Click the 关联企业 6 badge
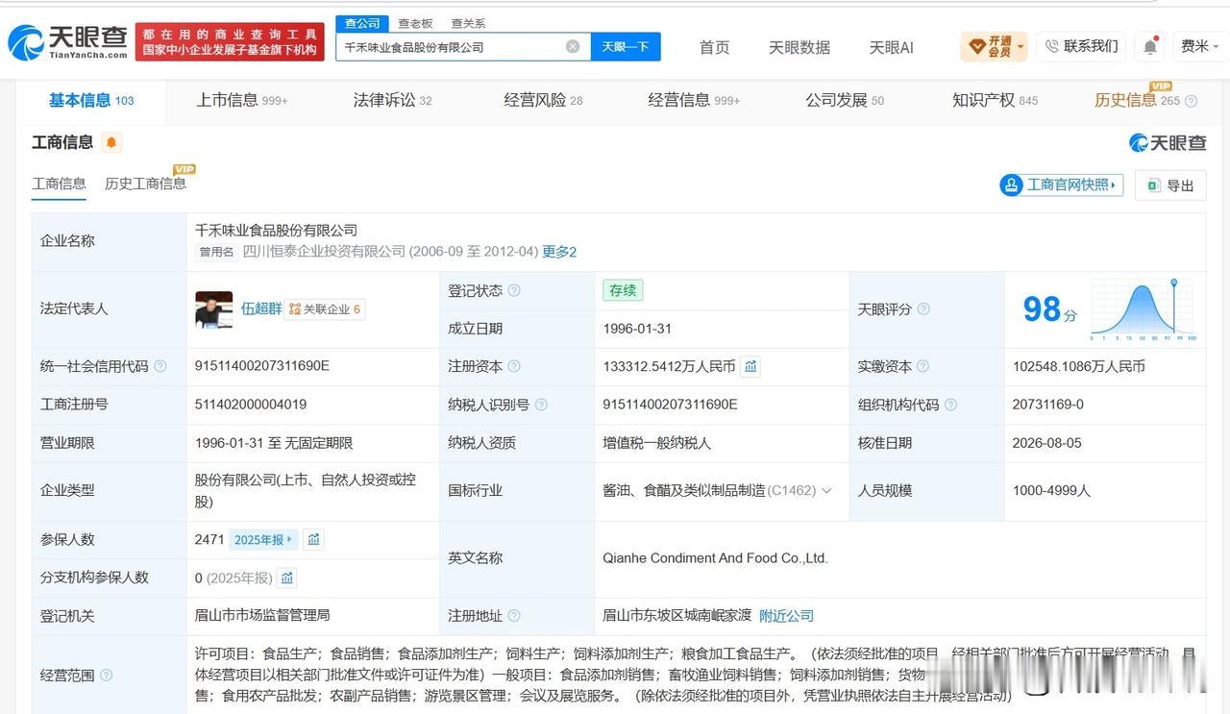This screenshot has height=714, width=1230. click(325, 309)
